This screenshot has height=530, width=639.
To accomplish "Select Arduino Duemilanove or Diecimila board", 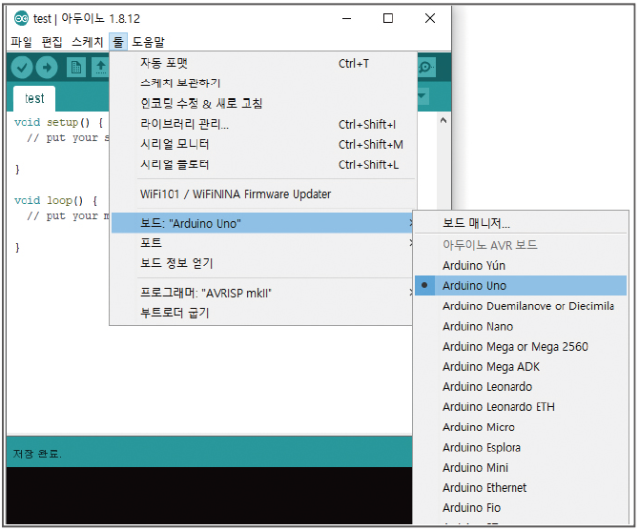I will (x=521, y=306).
